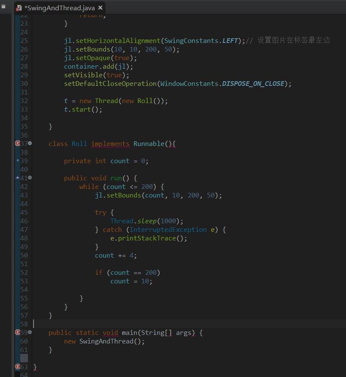Collapse the Roll class fold on line 37
346x377 pixels.
tap(30, 143)
